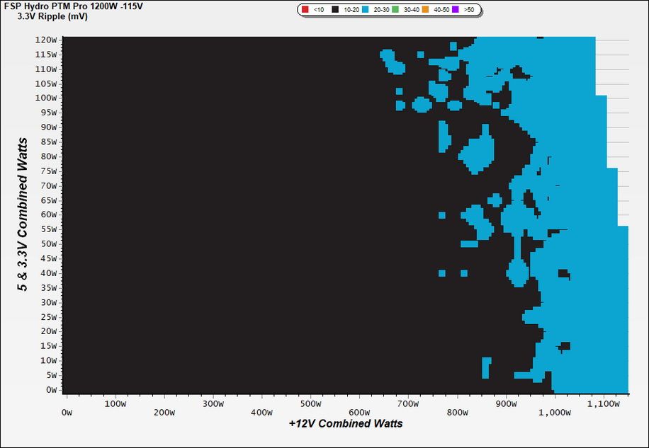Image resolution: width=649 pixels, height=448 pixels.
Task: Click the chart title 'FSP Hydro PTM Pro 1200W -115V'
Action: click(x=73, y=7)
